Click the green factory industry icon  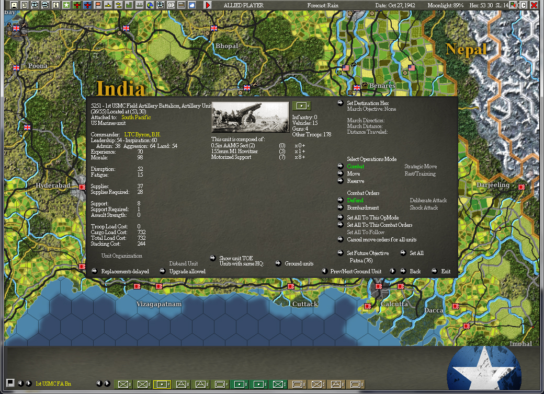(x=129, y=5)
